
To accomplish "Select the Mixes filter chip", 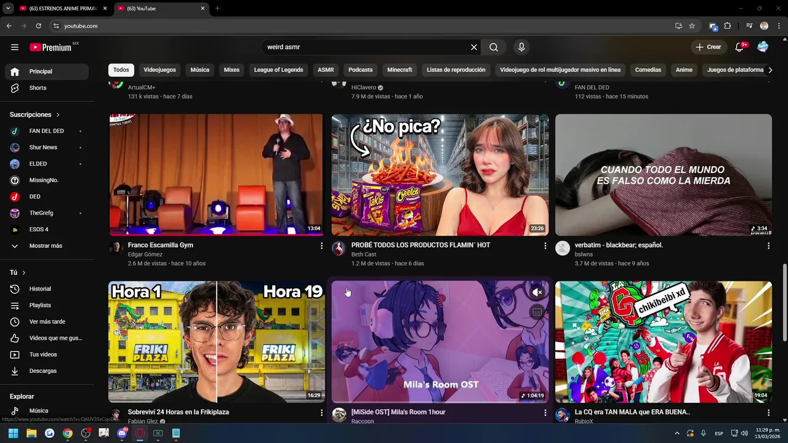I will click(x=231, y=70).
